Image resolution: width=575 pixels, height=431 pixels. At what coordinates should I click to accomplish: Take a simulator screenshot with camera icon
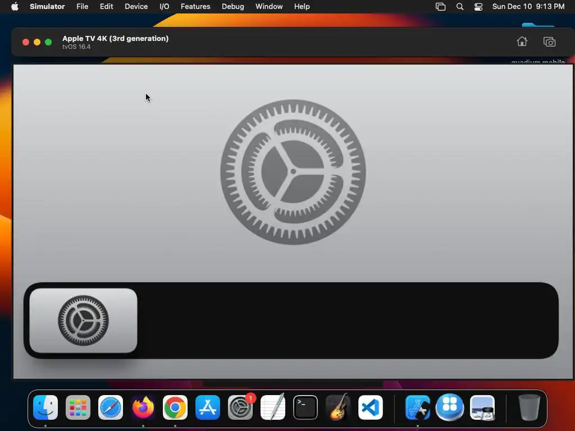click(x=549, y=42)
